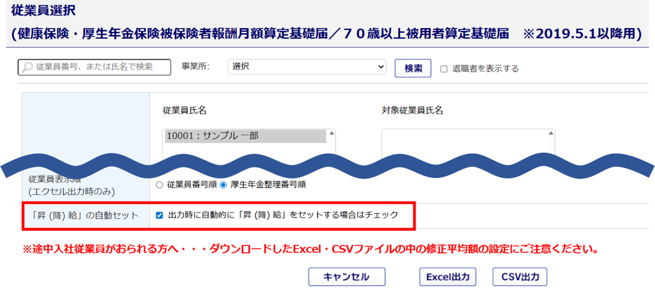Click the scroll-up arrow of the 対象従業員氏名 list
This screenshot has height=292, width=655.
(x=551, y=134)
